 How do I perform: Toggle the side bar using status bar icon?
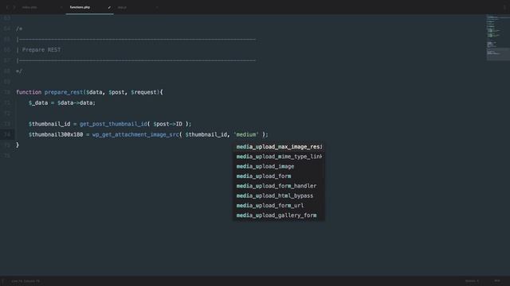pyautogui.click(x=2, y=281)
